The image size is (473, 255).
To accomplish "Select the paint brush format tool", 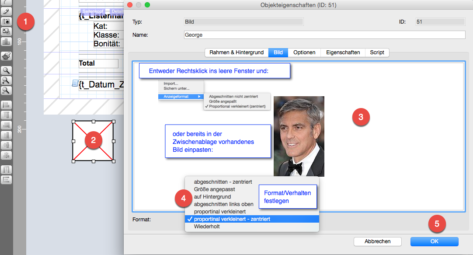I will tap(6, 56).
